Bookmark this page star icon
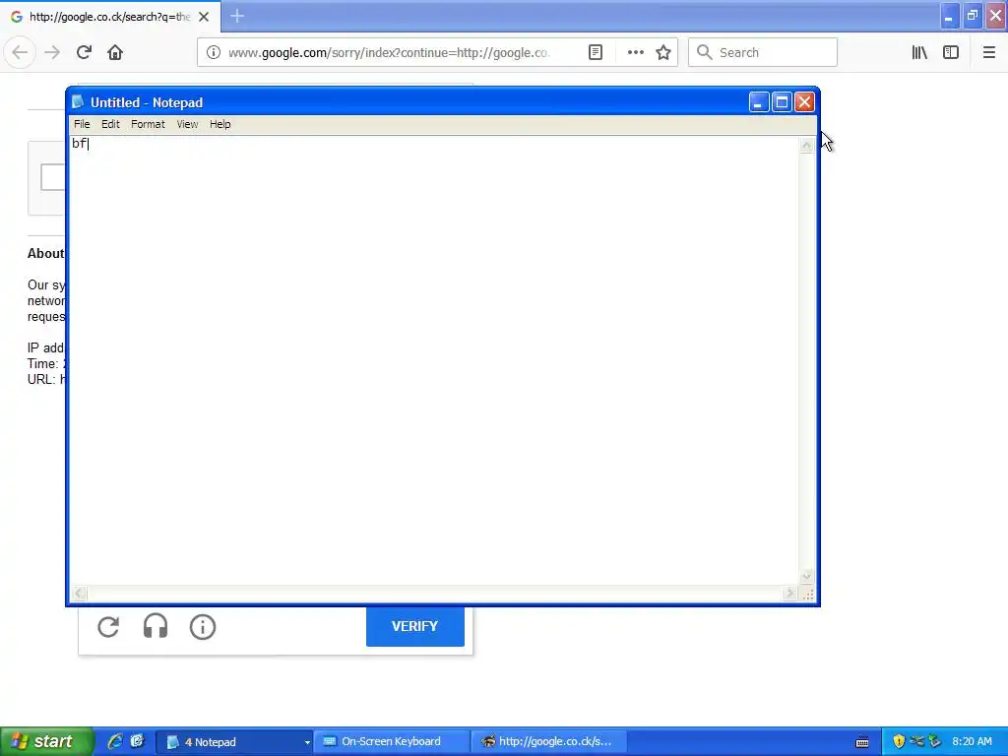The image size is (1008, 756). [663, 53]
